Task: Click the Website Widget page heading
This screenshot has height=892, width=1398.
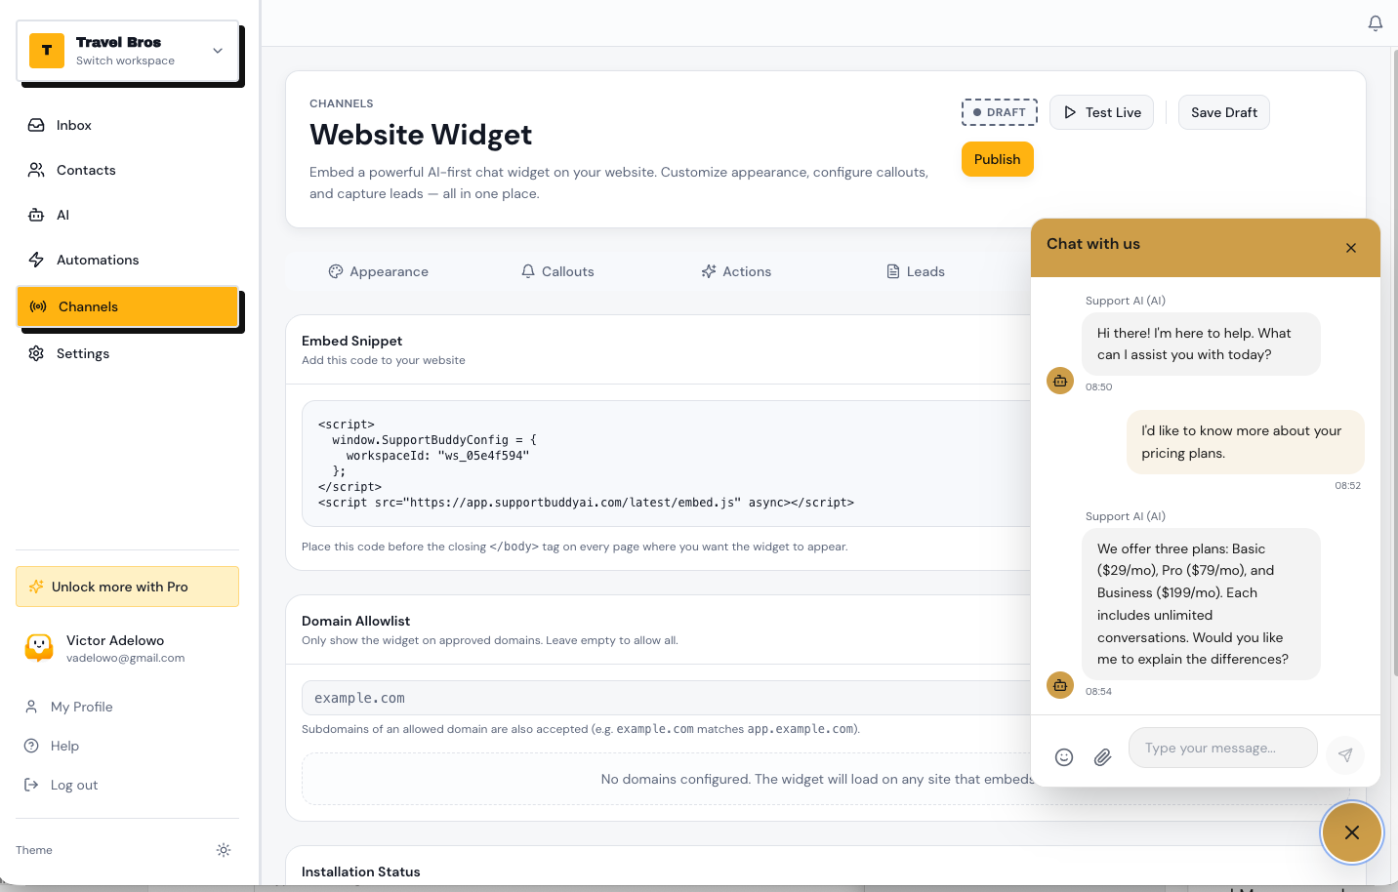Action: (421, 135)
